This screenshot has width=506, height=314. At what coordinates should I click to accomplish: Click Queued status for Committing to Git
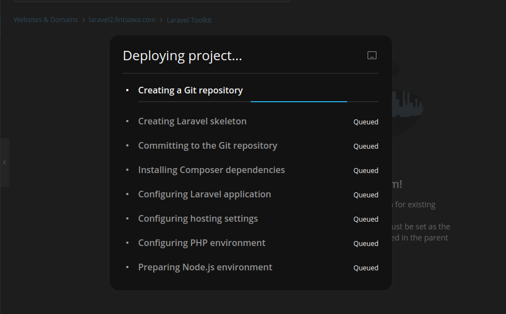click(x=365, y=146)
